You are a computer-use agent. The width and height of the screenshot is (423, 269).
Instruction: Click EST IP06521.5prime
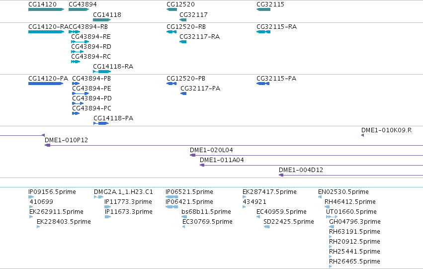[172, 197]
